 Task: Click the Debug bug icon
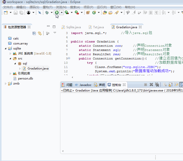point(47,12)
